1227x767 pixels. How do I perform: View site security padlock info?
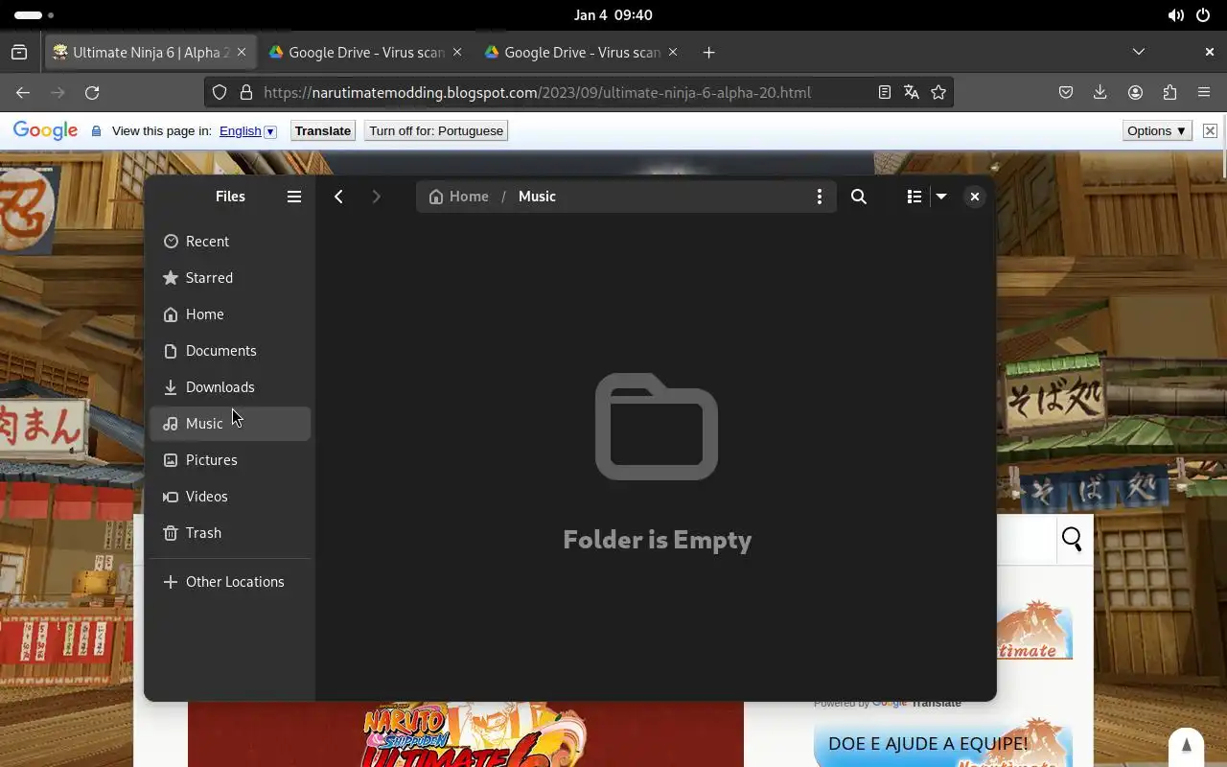246,93
